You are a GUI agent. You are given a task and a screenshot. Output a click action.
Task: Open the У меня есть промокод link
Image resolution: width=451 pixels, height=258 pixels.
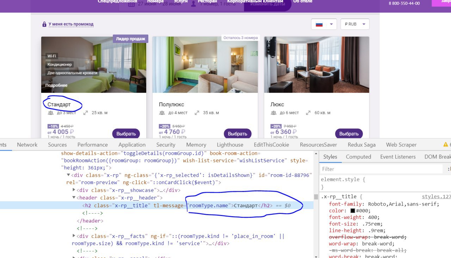pos(71,24)
